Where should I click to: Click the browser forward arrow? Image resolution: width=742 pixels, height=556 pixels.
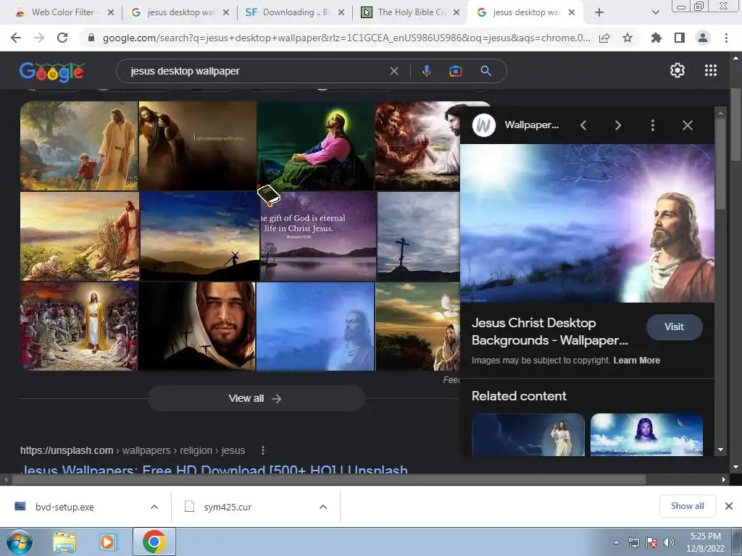click(x=39, y=38)
